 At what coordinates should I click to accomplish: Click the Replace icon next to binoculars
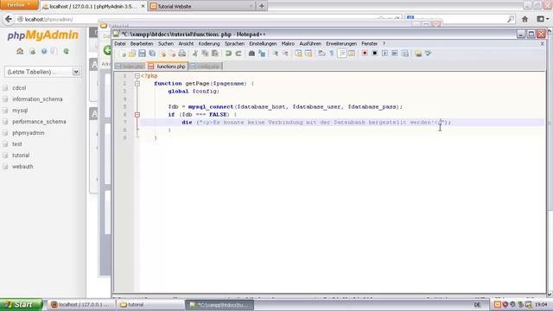(262, 54)
